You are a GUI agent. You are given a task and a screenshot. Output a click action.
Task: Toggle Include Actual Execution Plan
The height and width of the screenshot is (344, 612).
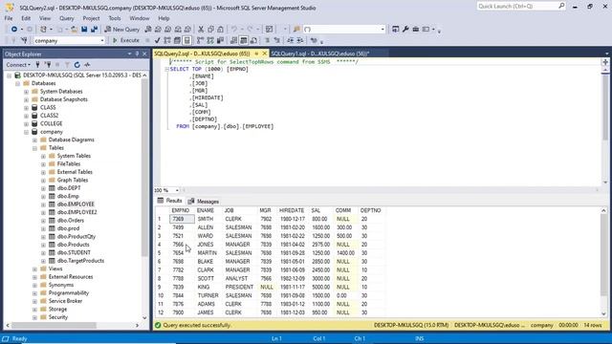(x=200, y=40)
